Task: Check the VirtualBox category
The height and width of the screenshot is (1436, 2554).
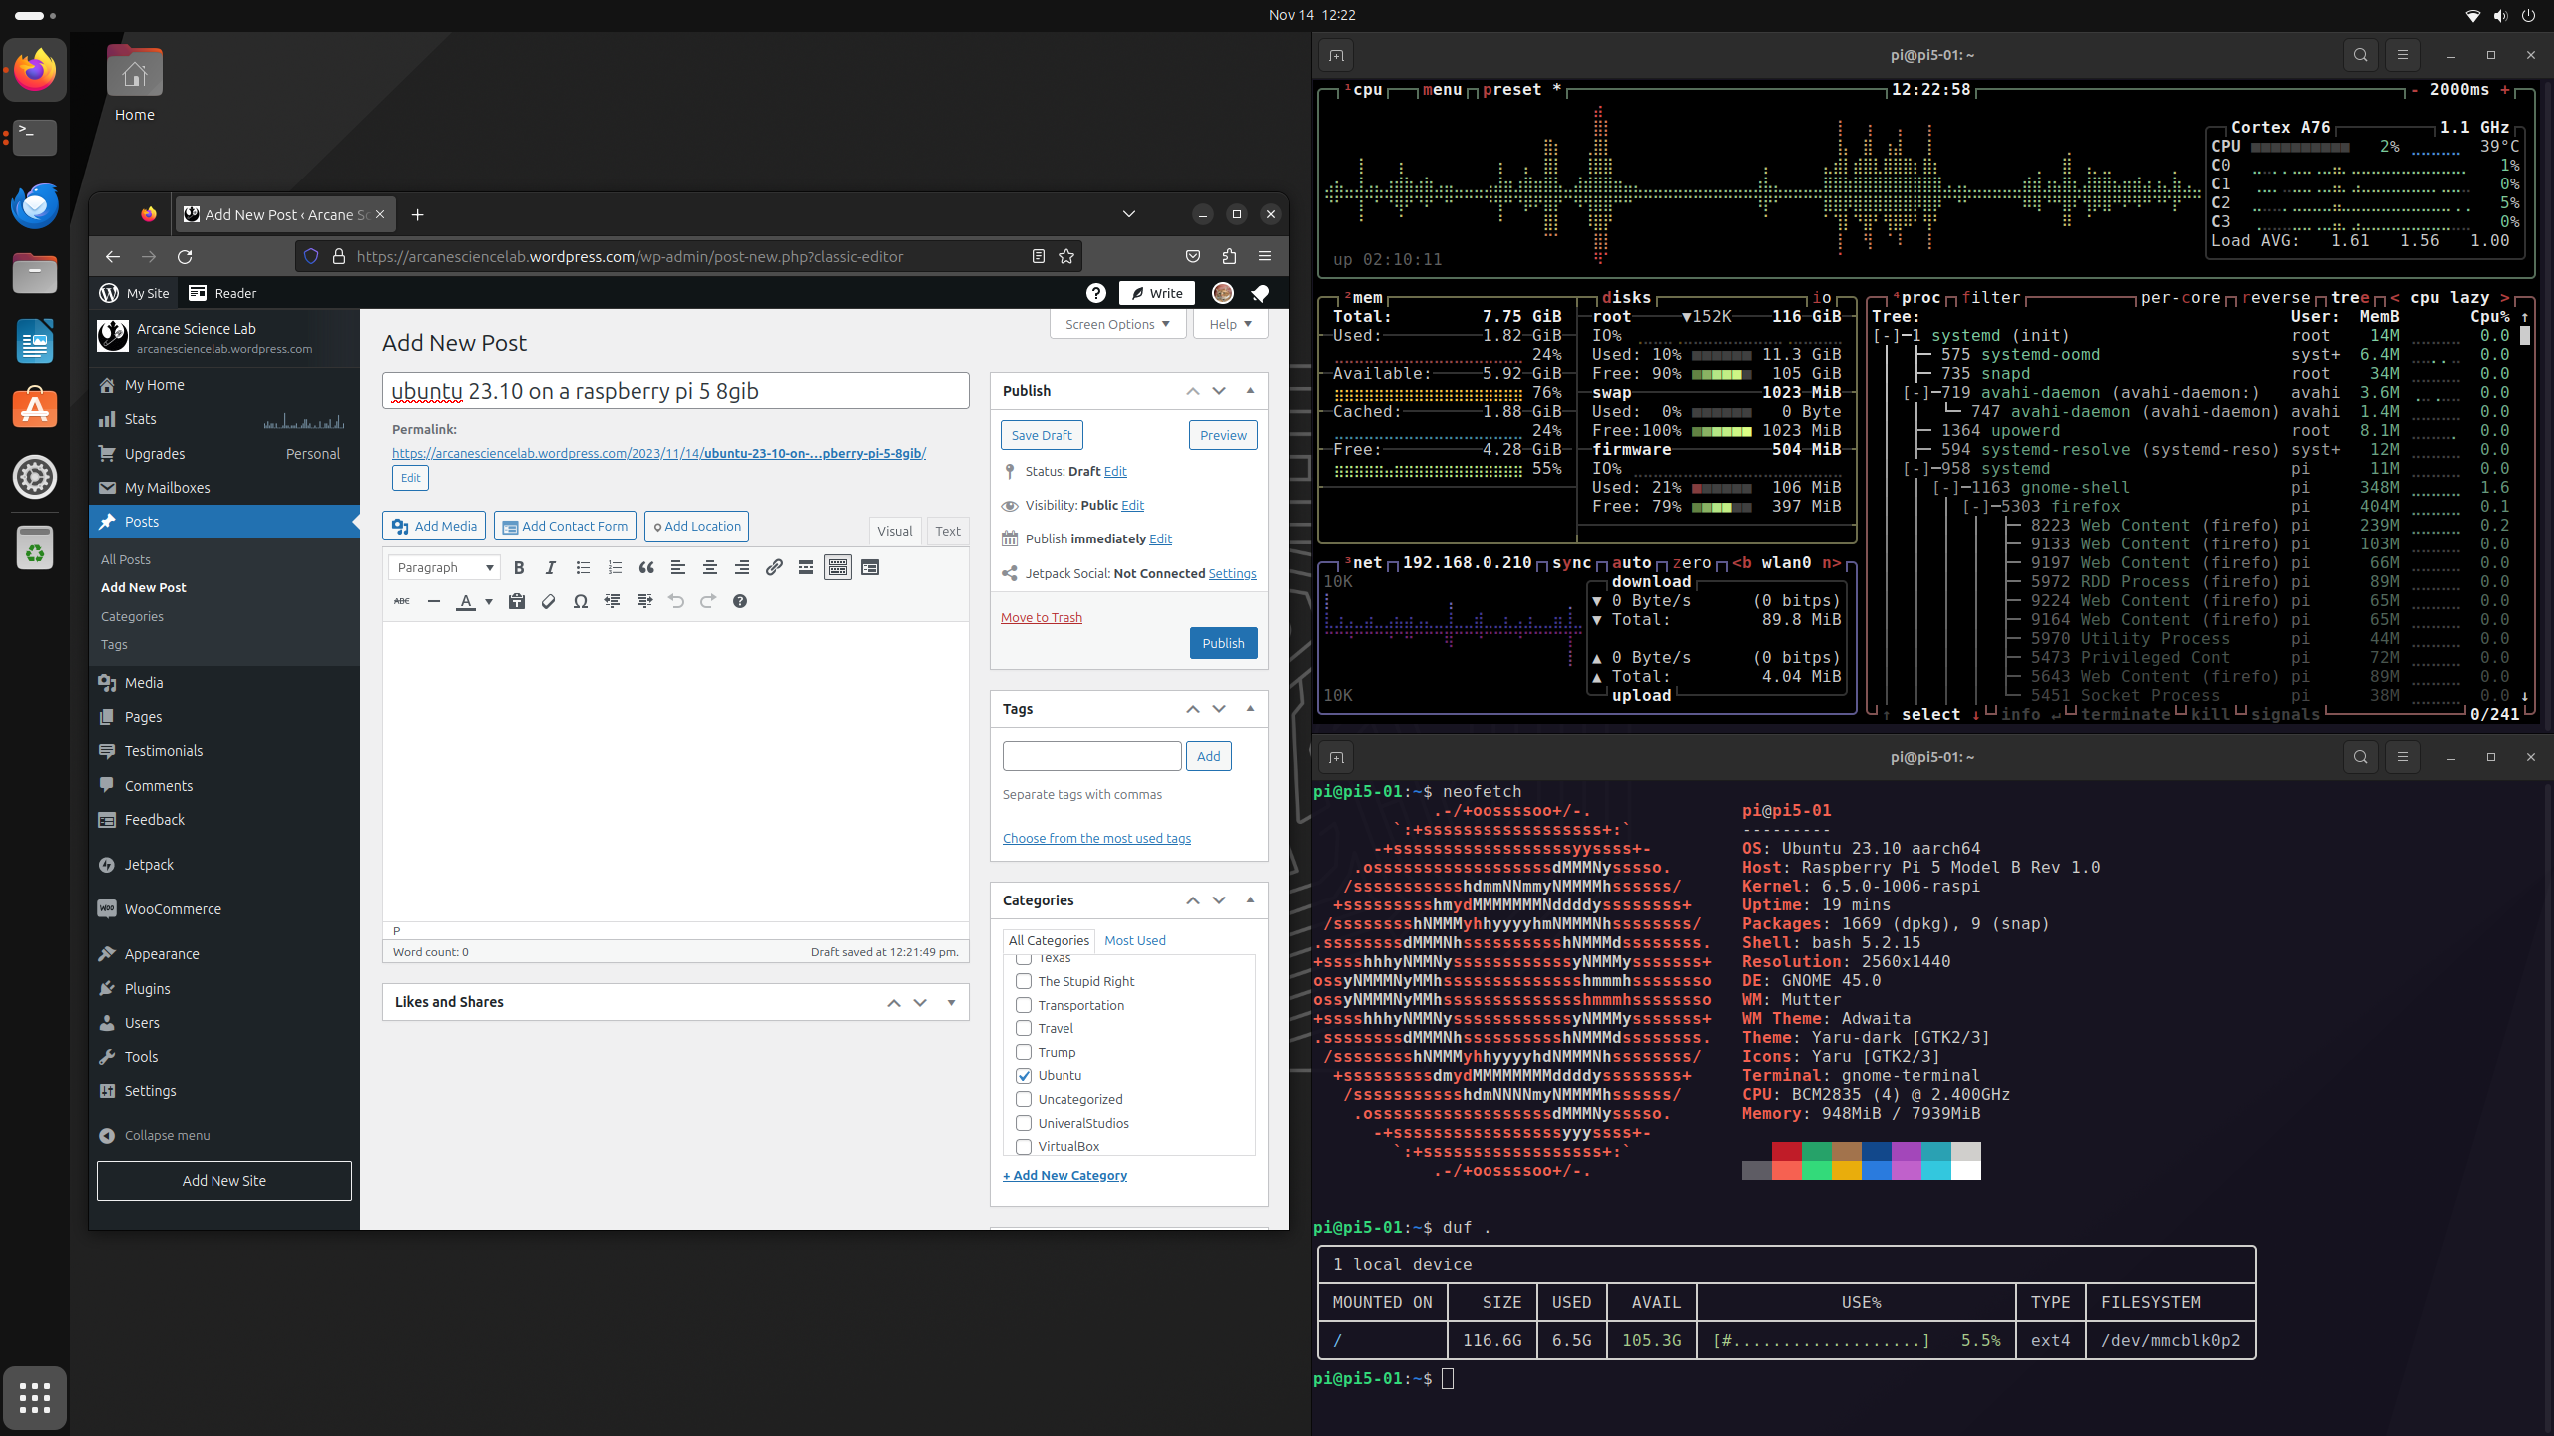Action: (1024, 1146)
